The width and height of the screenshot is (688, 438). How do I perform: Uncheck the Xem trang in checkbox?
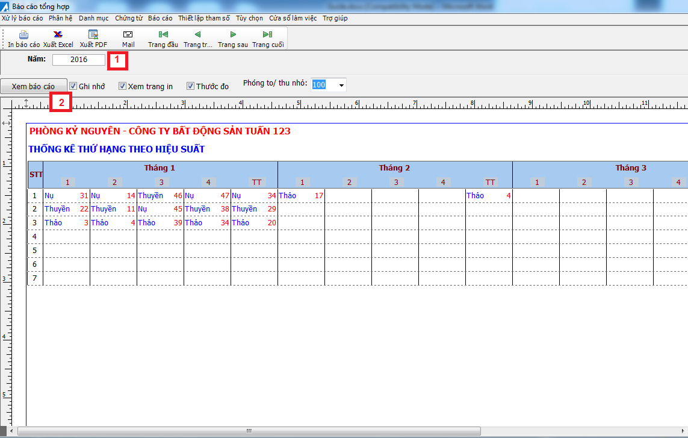click(x=122, y=86)
